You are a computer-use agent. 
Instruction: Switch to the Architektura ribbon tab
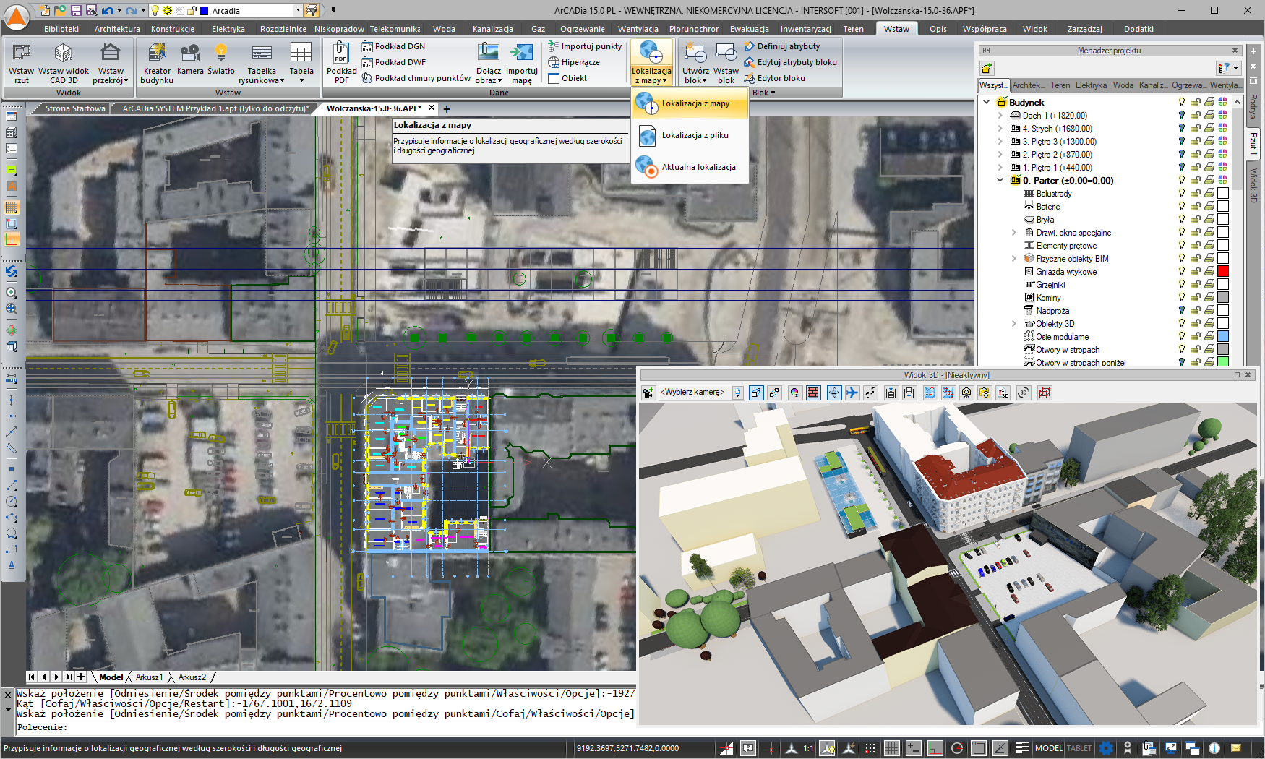(x=117, y=29)
